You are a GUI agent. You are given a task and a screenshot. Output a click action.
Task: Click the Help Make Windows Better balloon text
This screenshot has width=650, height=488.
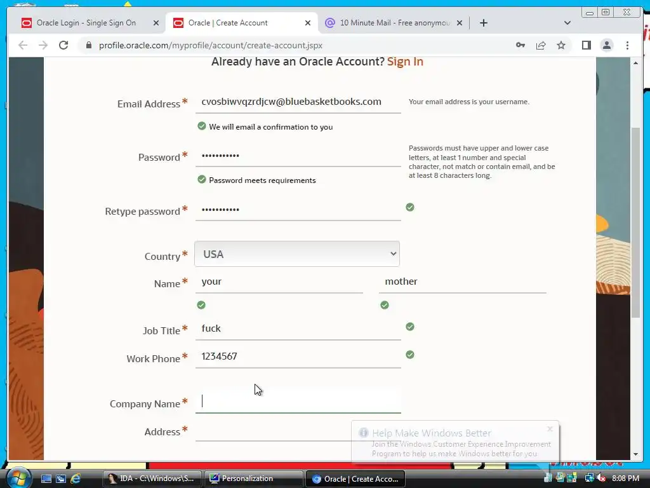[x=461, y=449]
